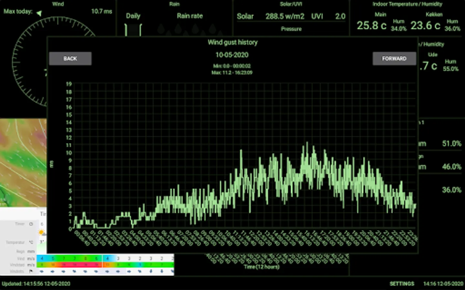Click the Køkken temperature 23.6 c reading
The height and width of the screenshot is (290, 465).
coord(425,25)
